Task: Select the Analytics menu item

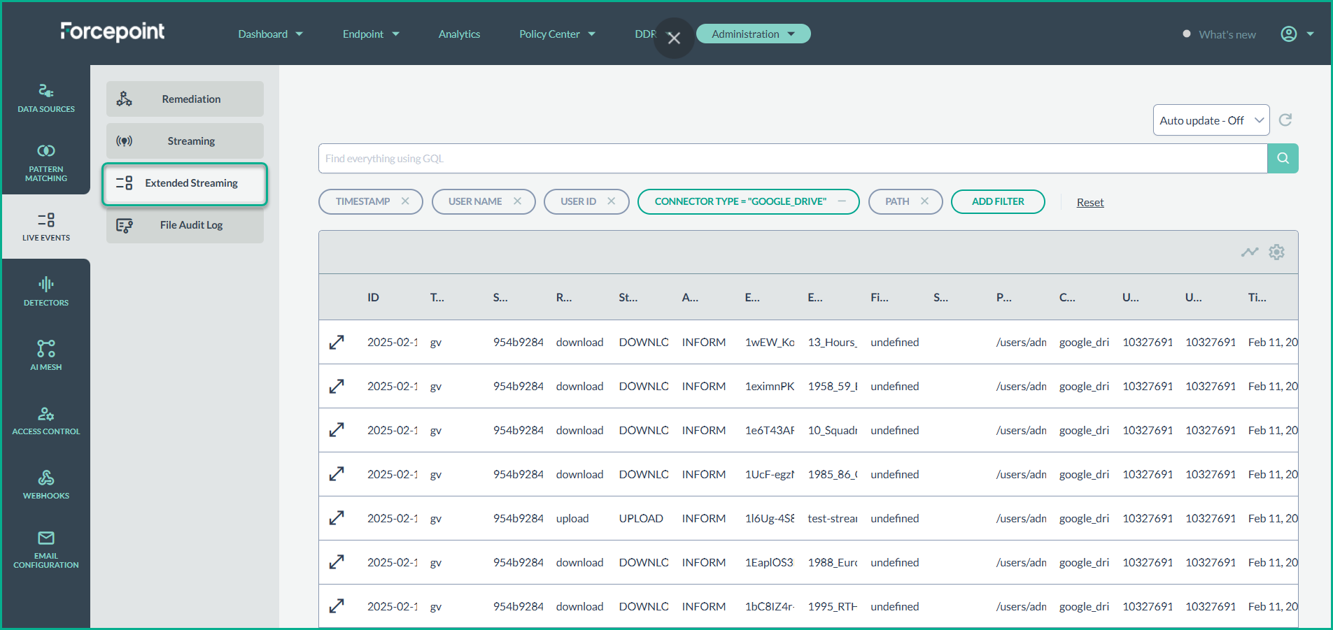Action: [459, 34]
